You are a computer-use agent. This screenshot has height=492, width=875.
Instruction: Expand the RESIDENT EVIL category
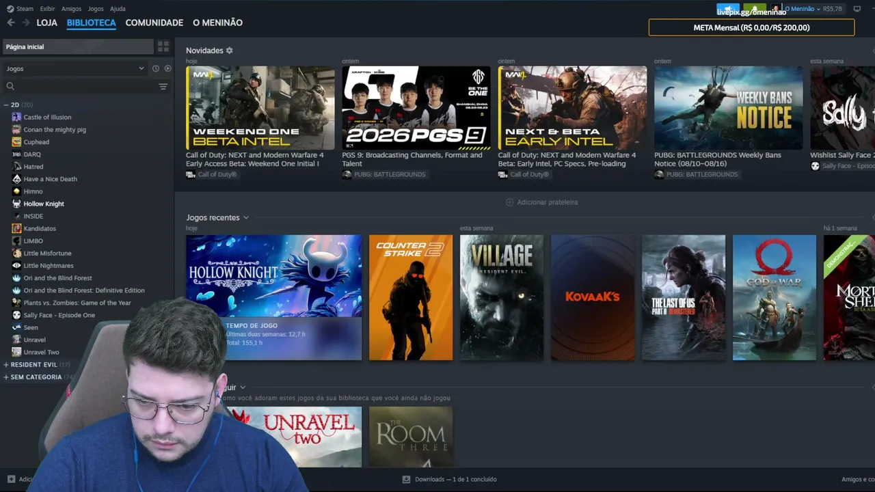point(6,365)
